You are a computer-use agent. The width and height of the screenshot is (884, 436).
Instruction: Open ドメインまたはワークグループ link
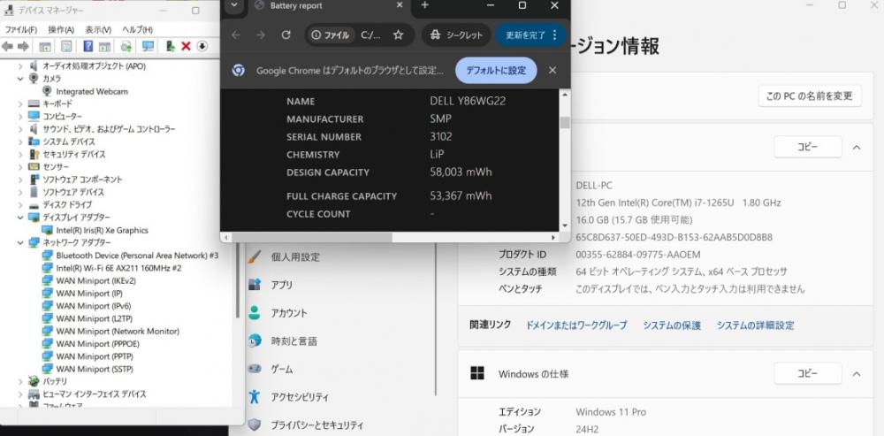pos(576,325)
